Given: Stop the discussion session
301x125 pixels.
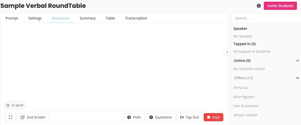Looking at the screenshot, I should (x=214, y=117).
